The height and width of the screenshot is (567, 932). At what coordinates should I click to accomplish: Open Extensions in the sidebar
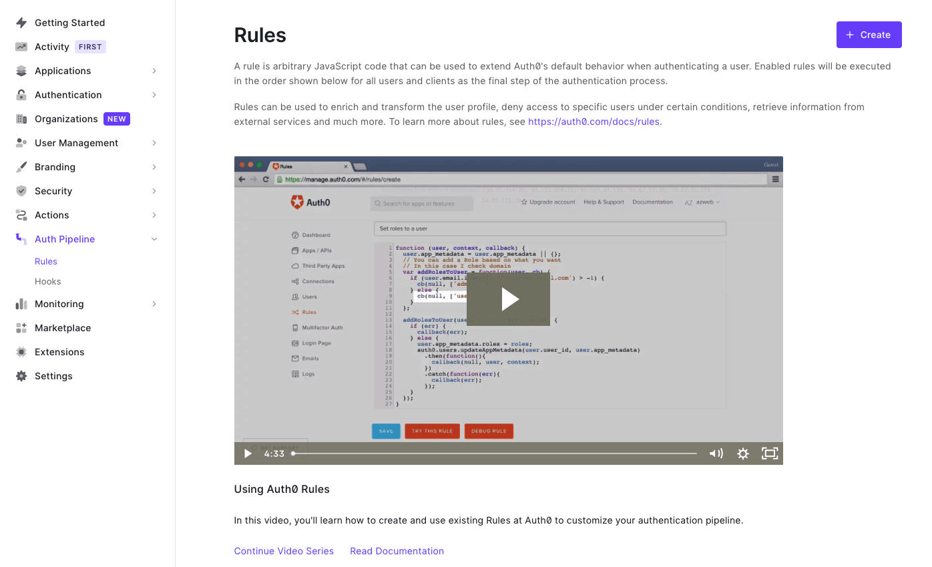(x=59, y=352)
